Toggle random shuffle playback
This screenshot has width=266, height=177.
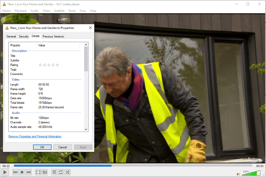[x=67, y=172]
